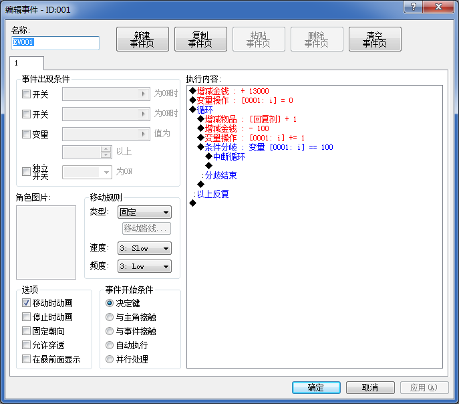Select the 增减金钱 : - 100 command line
The height and width of the screenshot is (404, 459).
coord(233,128)
